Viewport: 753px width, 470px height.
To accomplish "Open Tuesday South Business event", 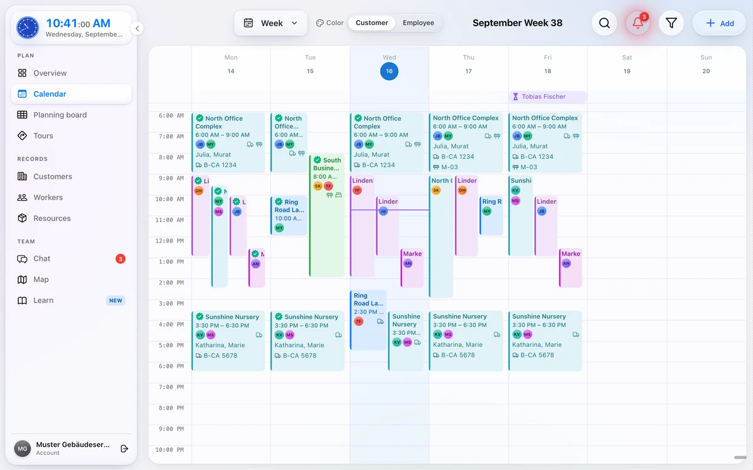I will tap(327, 216).
